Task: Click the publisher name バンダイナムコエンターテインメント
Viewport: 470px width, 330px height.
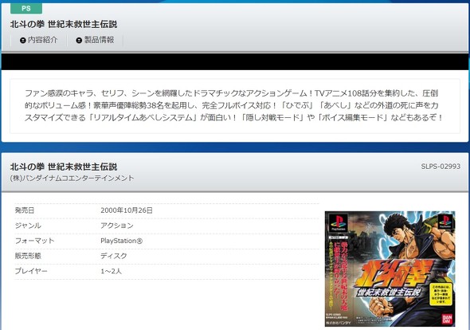Action: coord(72,178)
